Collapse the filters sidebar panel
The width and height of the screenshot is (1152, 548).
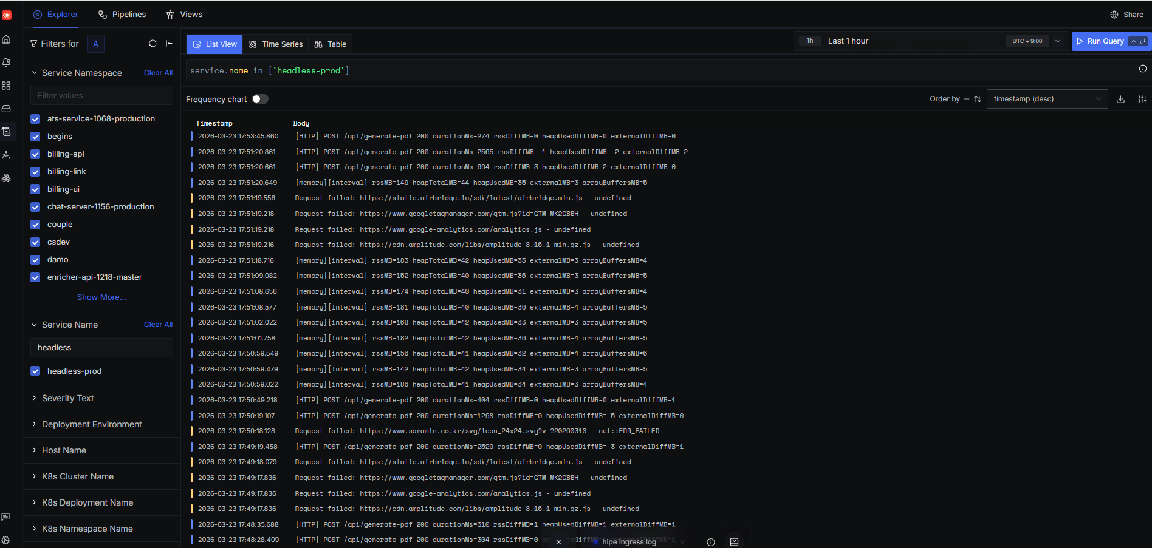(x=170, y=44)
